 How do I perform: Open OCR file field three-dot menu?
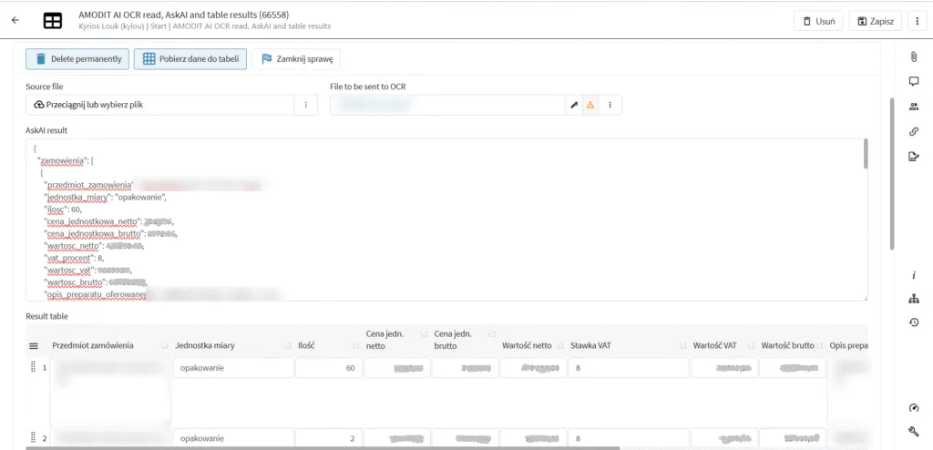pos(610,105)
